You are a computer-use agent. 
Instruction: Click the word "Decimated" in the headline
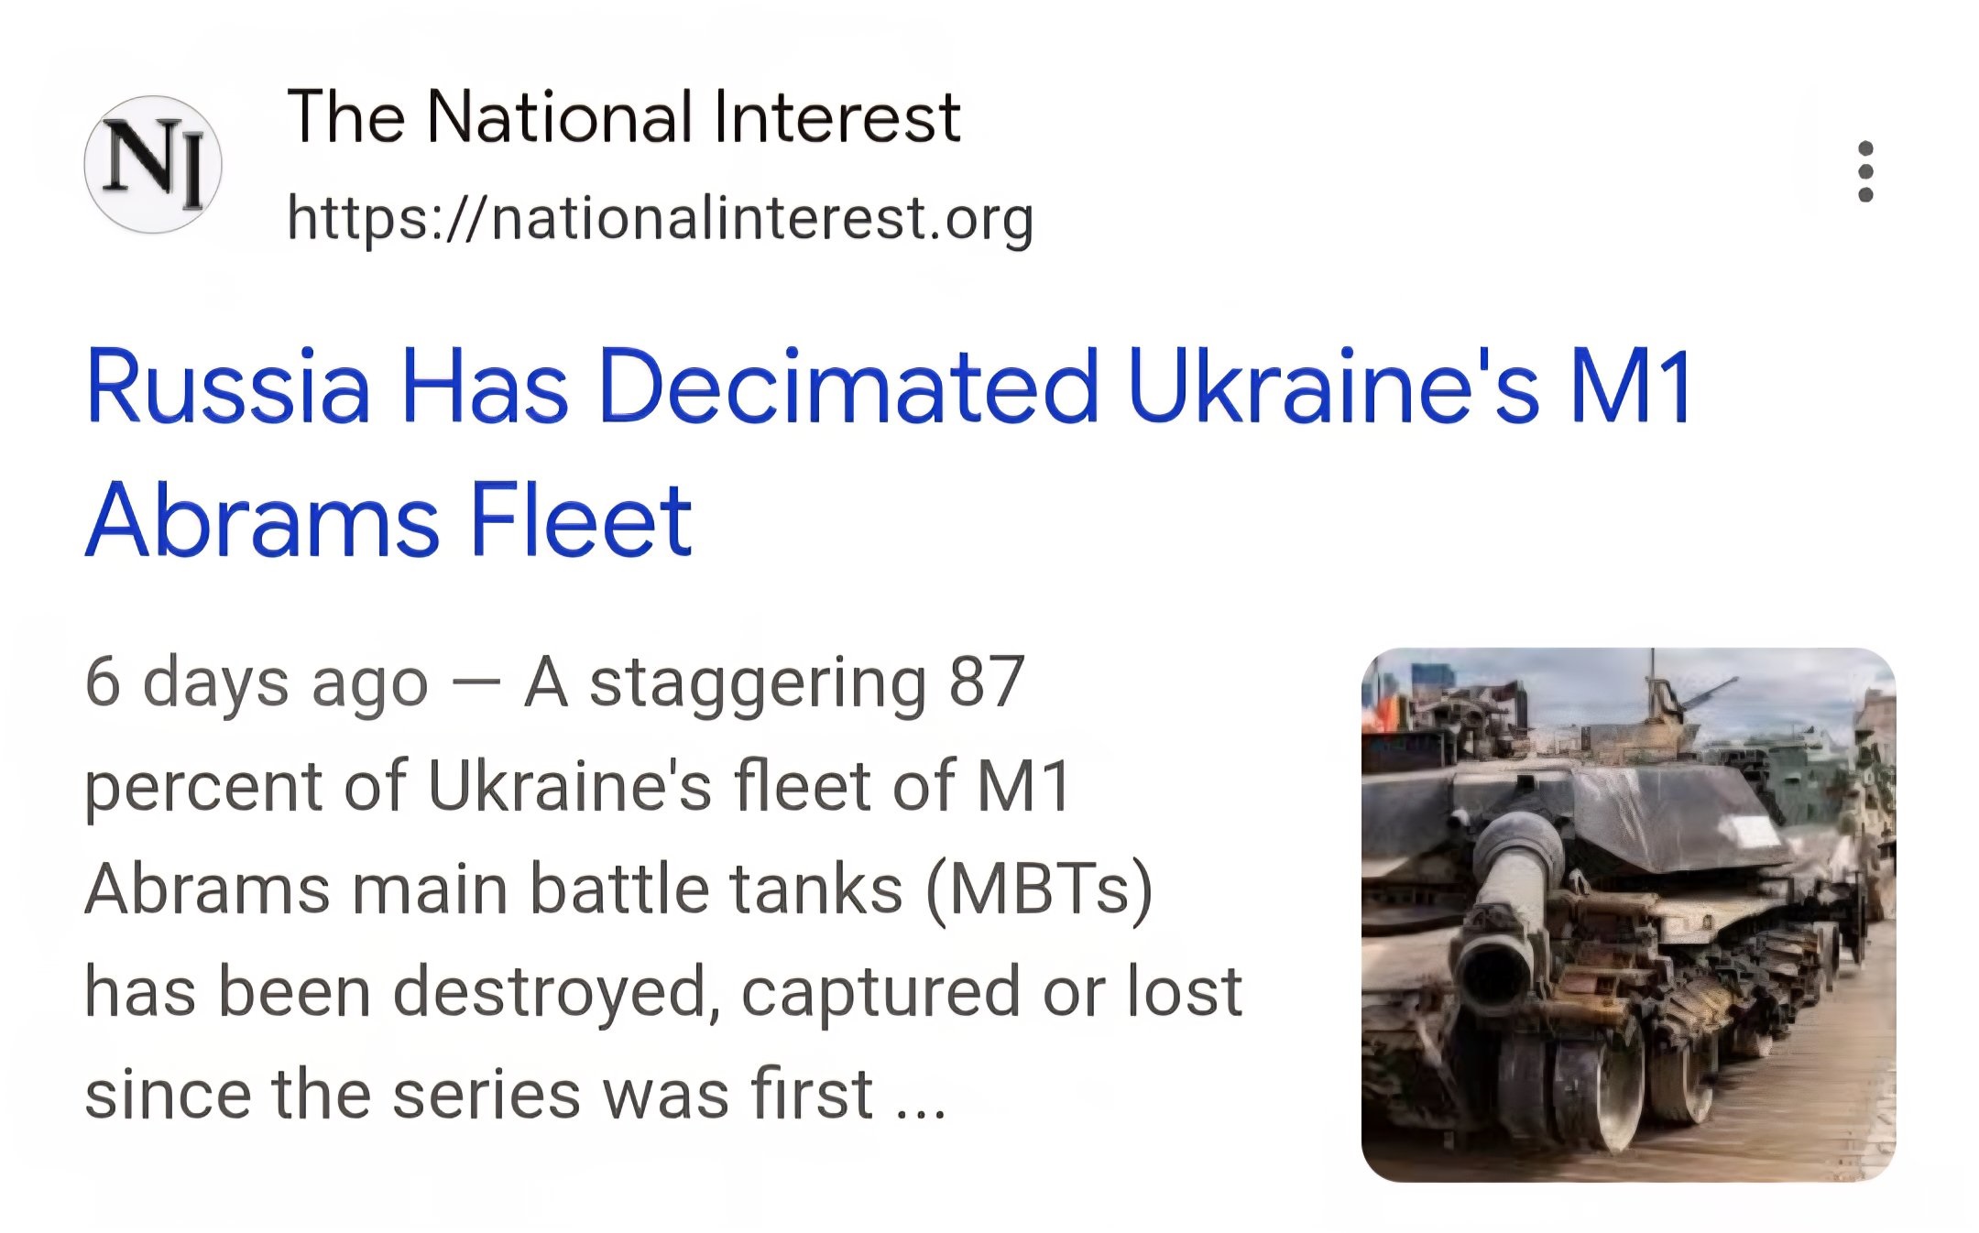[847, 387]
